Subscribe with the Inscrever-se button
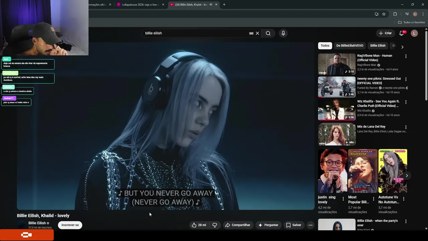Image resolution: width=428 pixels, height=241 pixels. [x=70, y=225]
